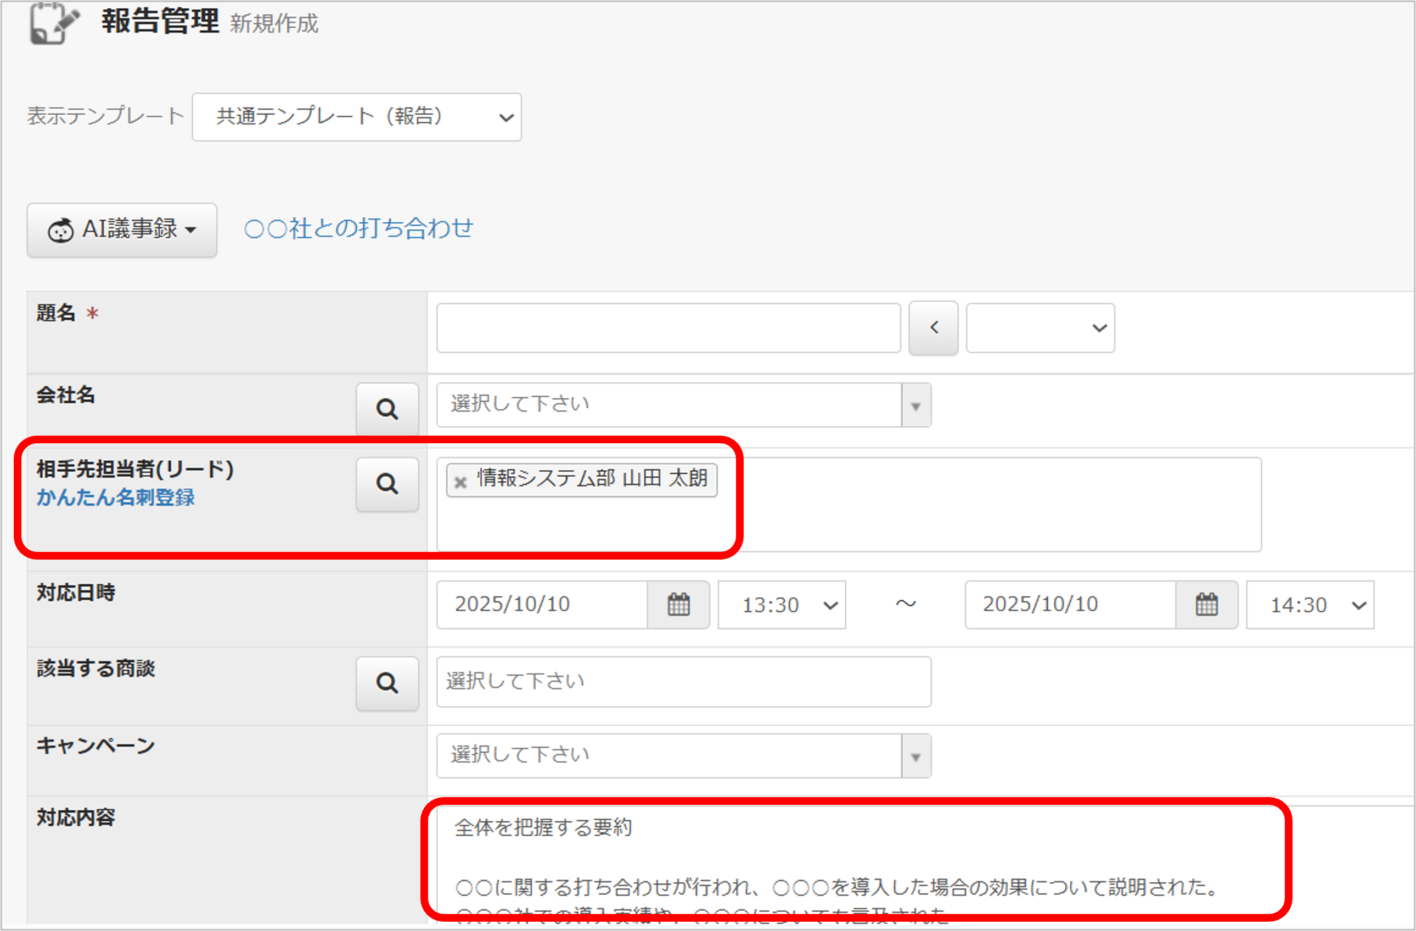Click the search icon beside 該当する商談
The image size is (1416, 931).
tap(387, 683)
